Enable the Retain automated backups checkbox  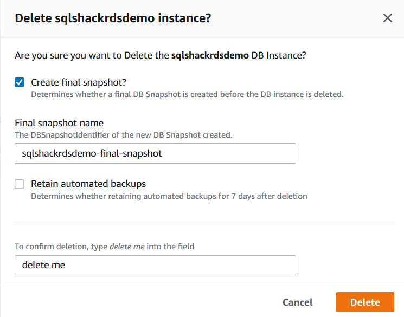[20, 184]
